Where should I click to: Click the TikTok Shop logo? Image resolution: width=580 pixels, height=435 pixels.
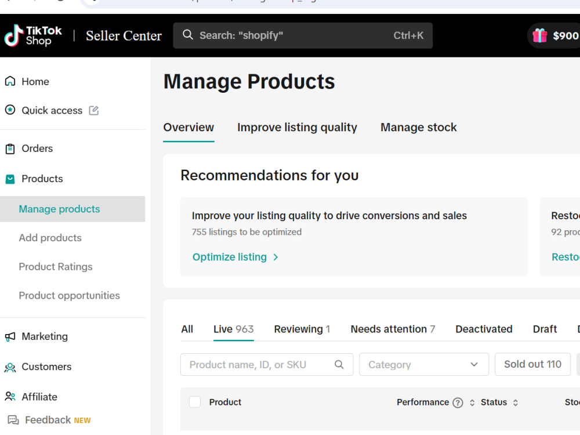[x=32, y=35]
